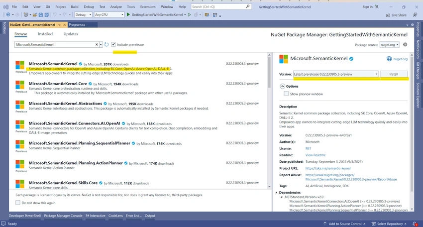Click the Hot Reload flame icon

pyautogui.click(x=196, y=14)
